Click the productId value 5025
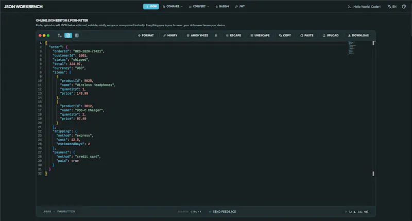This screenshot has width=412, height=221. (x=88, y=81)
